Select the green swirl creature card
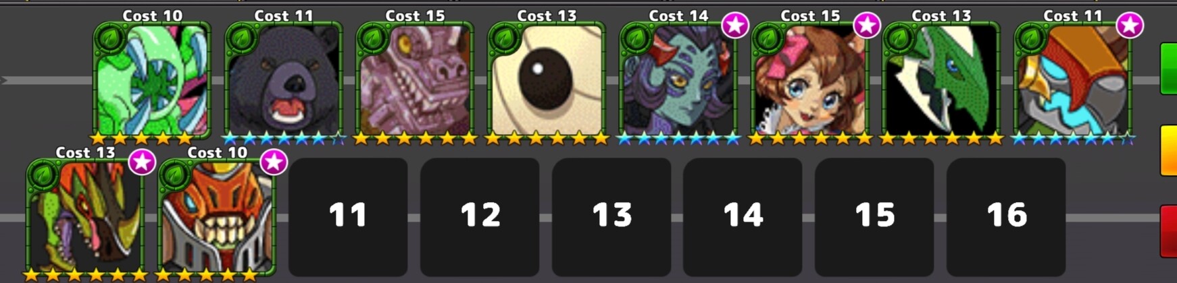Viewport: 1177px width, 283px height. 152,80
